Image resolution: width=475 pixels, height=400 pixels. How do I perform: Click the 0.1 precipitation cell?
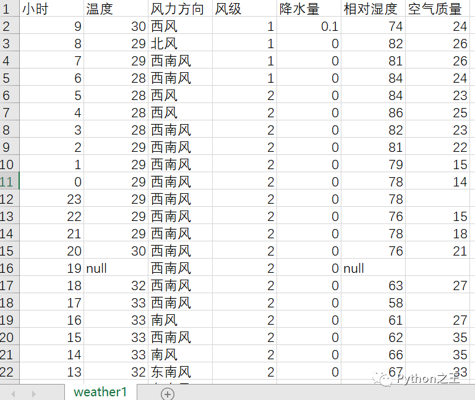[309, 27]
